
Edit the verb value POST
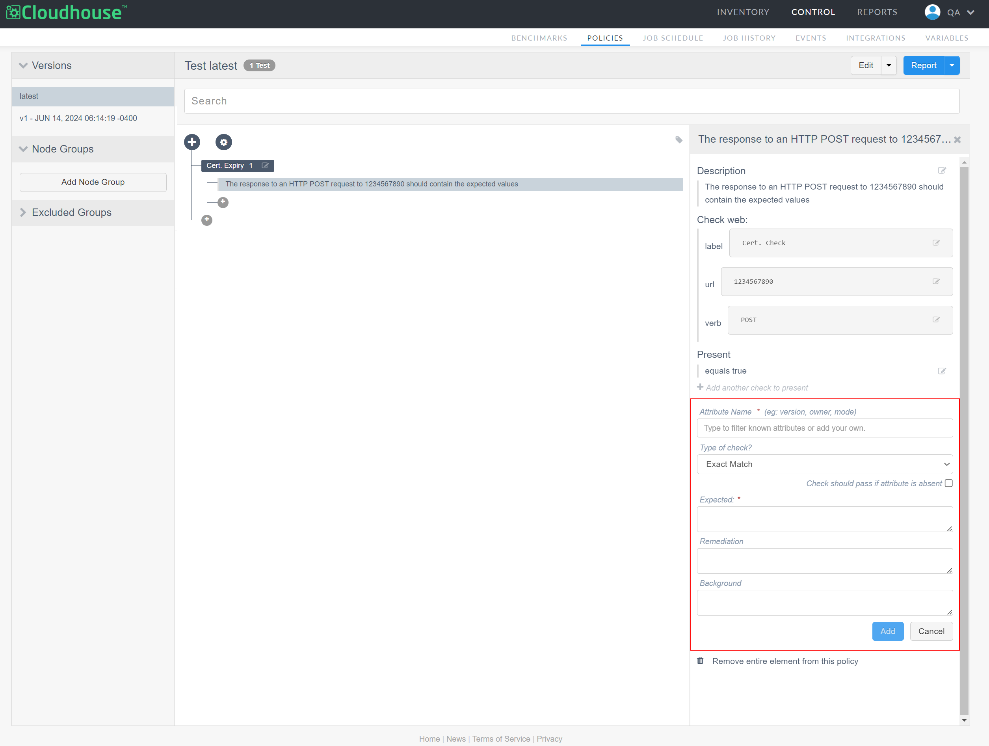click(936, 320)
